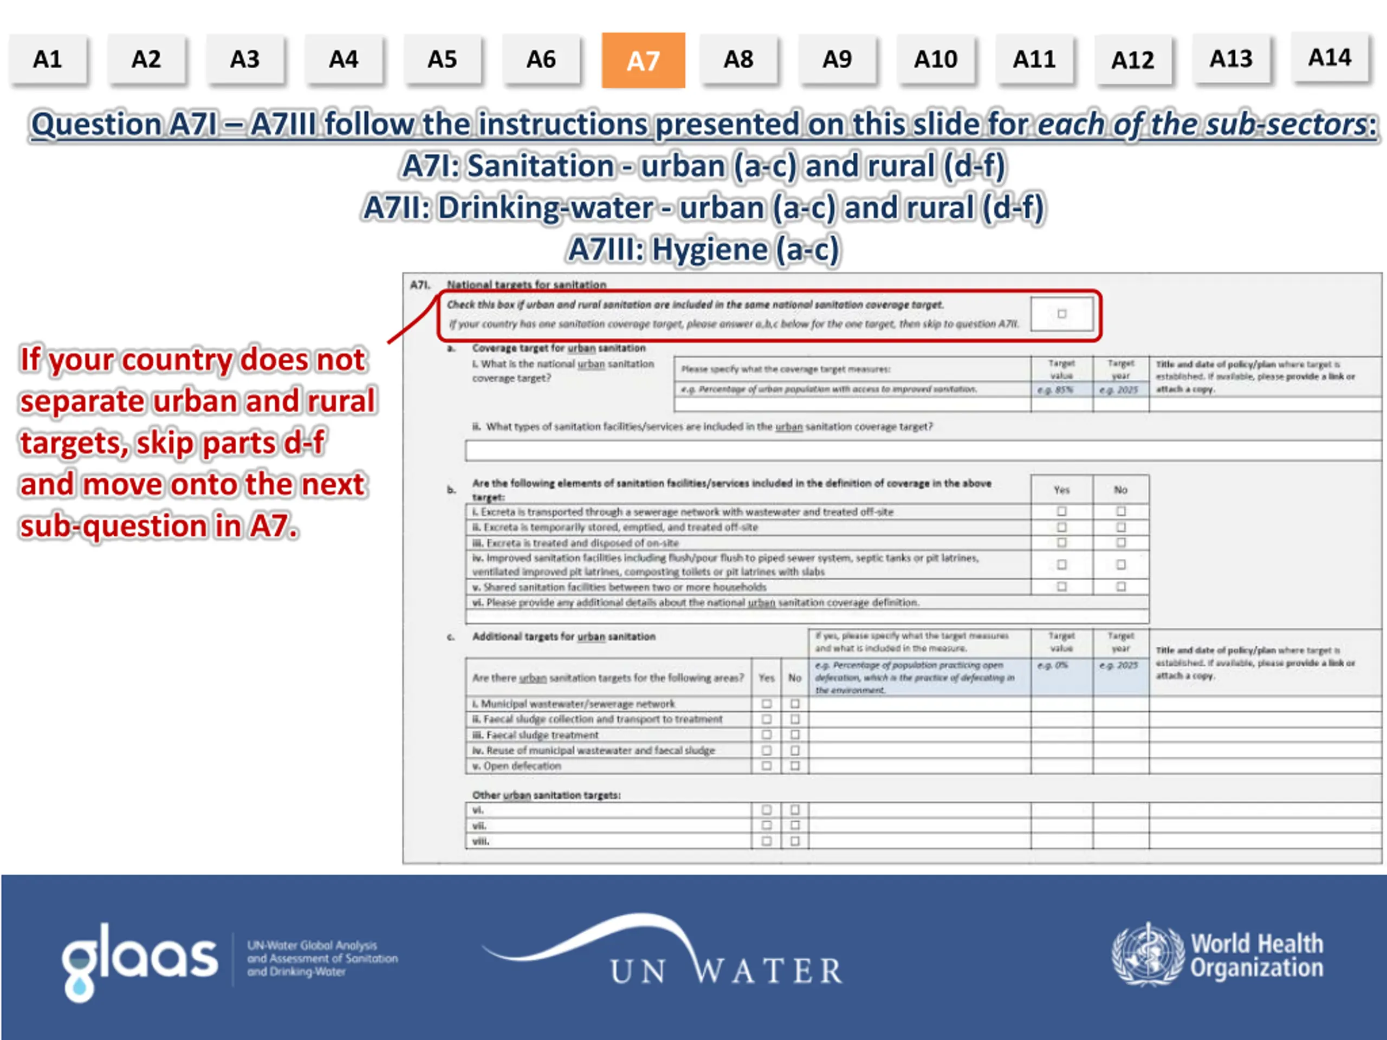Click the 'A7III: Hygiene (a-c)' heading

(x=703, y=250)
